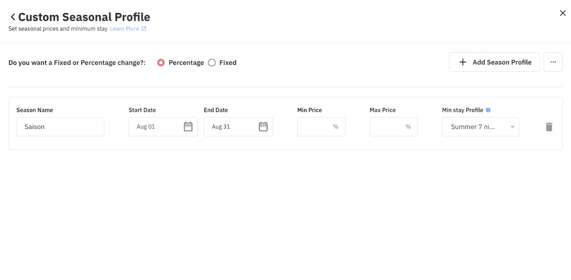Navigate back using the left arrow

12,17
